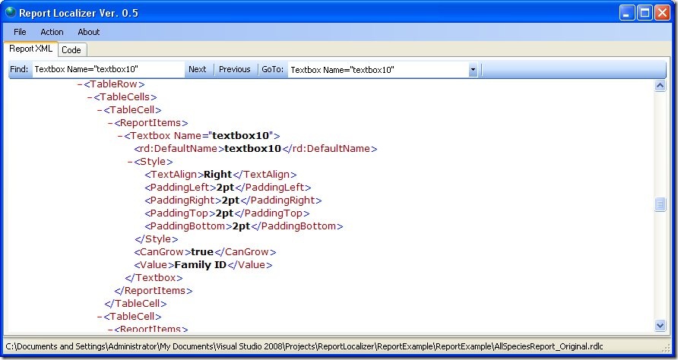
Task: Click the GoTo combo box text field
Action: click(379, 70)
